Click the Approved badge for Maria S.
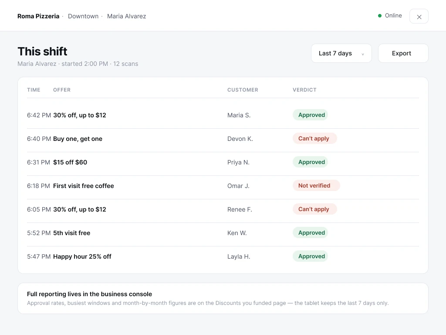The height and width of the screenshot is (335, 446). click(x=310, y=115)
